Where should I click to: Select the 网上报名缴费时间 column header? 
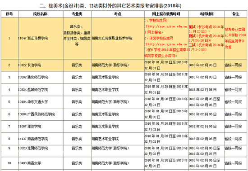[166, 14]
